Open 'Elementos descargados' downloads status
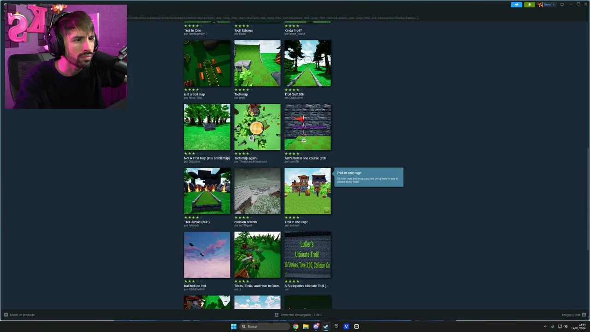The height and width of the screenshot is (332, 590). click(x=298, y=314)
